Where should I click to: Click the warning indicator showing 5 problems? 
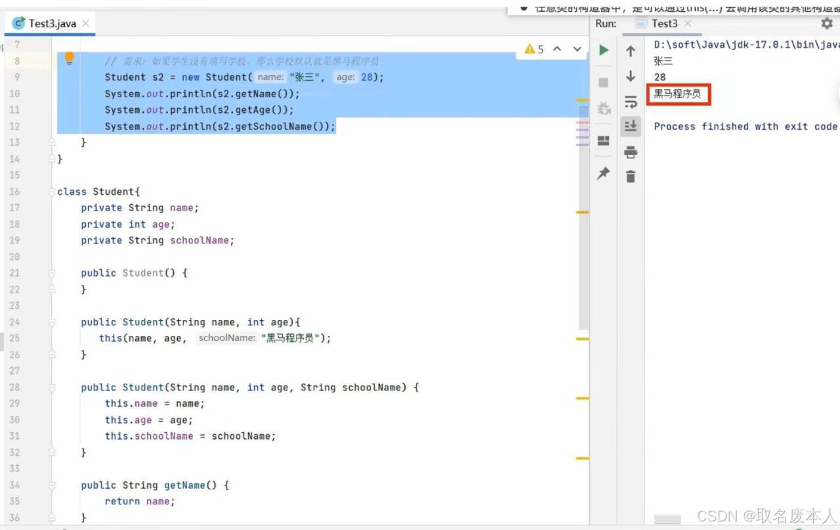coord(534,49)
